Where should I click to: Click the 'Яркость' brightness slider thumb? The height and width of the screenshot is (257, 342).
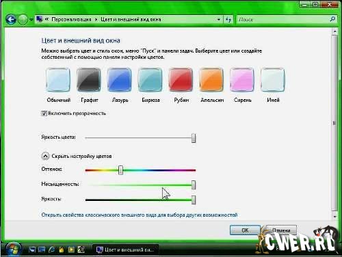[194, 200]
